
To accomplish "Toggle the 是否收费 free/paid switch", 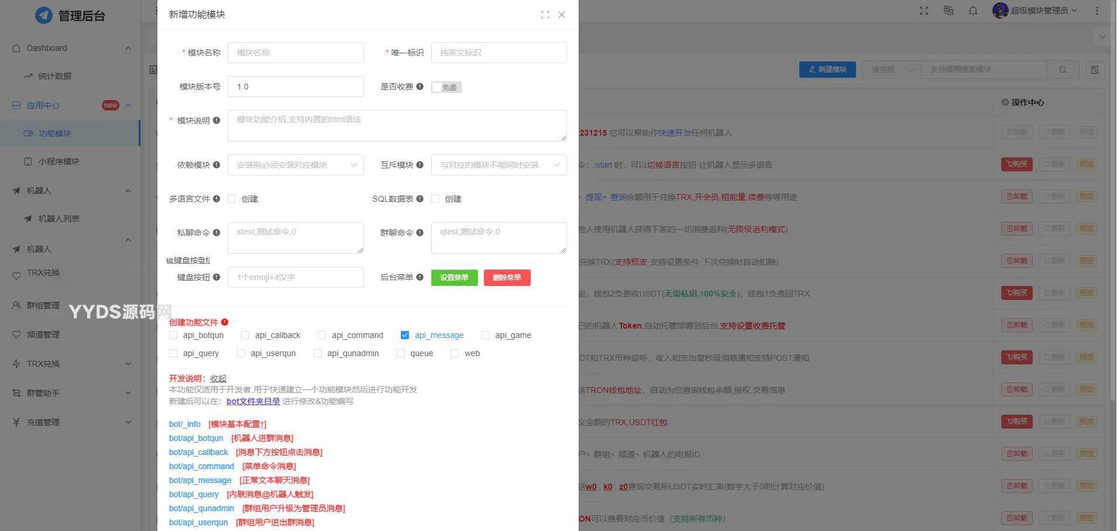I will point(446,87).
